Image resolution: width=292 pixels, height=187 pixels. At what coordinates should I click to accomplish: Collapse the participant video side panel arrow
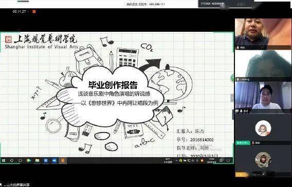[232, 98]
